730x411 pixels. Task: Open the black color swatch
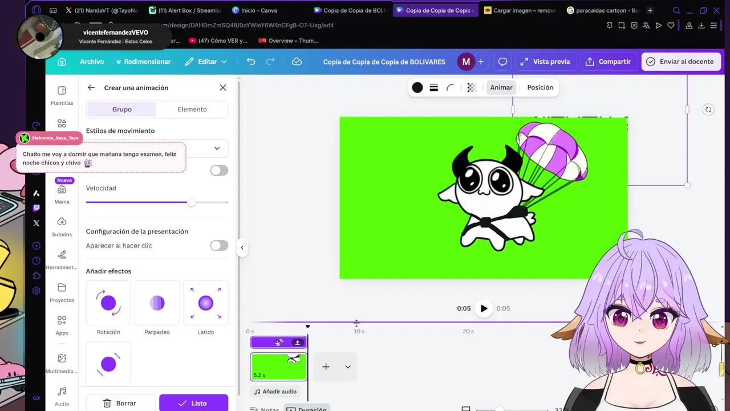[x=417, y=87]
